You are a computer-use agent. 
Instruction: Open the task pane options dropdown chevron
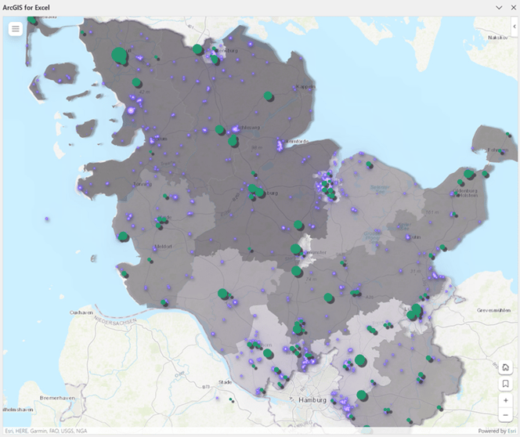coord(499,8)
